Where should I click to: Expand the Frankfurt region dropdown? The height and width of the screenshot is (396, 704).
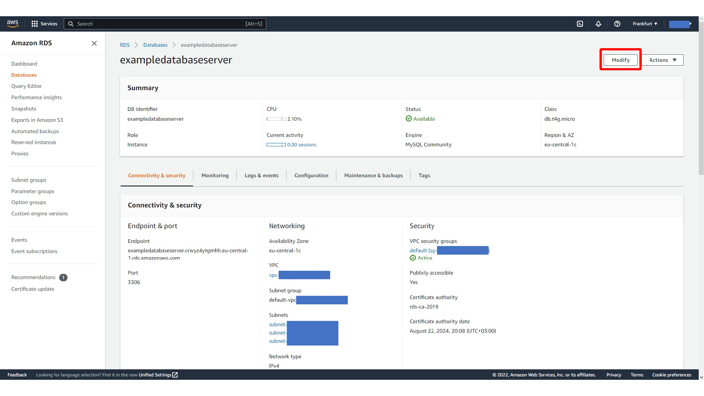pos(645,24)
